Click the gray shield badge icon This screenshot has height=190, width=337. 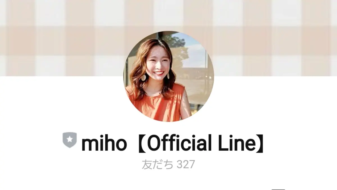(70, 140)
